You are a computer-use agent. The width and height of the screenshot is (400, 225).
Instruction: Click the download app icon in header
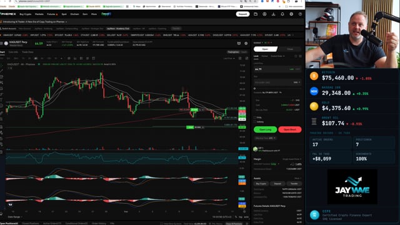coord(274,14)
